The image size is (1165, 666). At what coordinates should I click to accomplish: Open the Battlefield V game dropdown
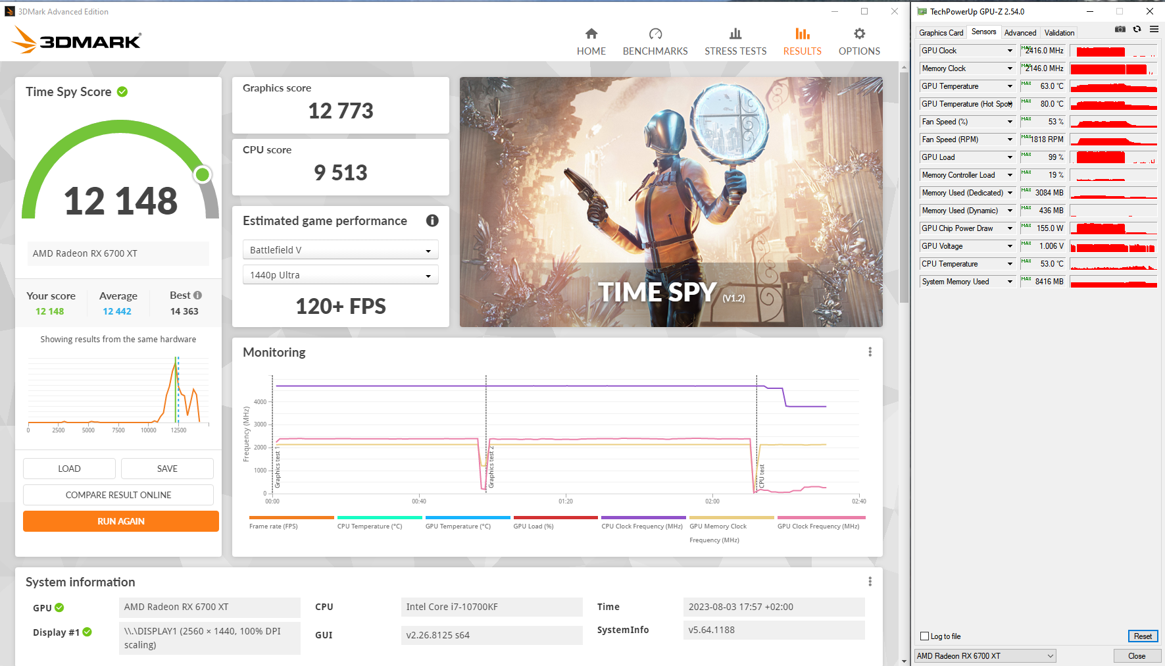pos(340,250)
